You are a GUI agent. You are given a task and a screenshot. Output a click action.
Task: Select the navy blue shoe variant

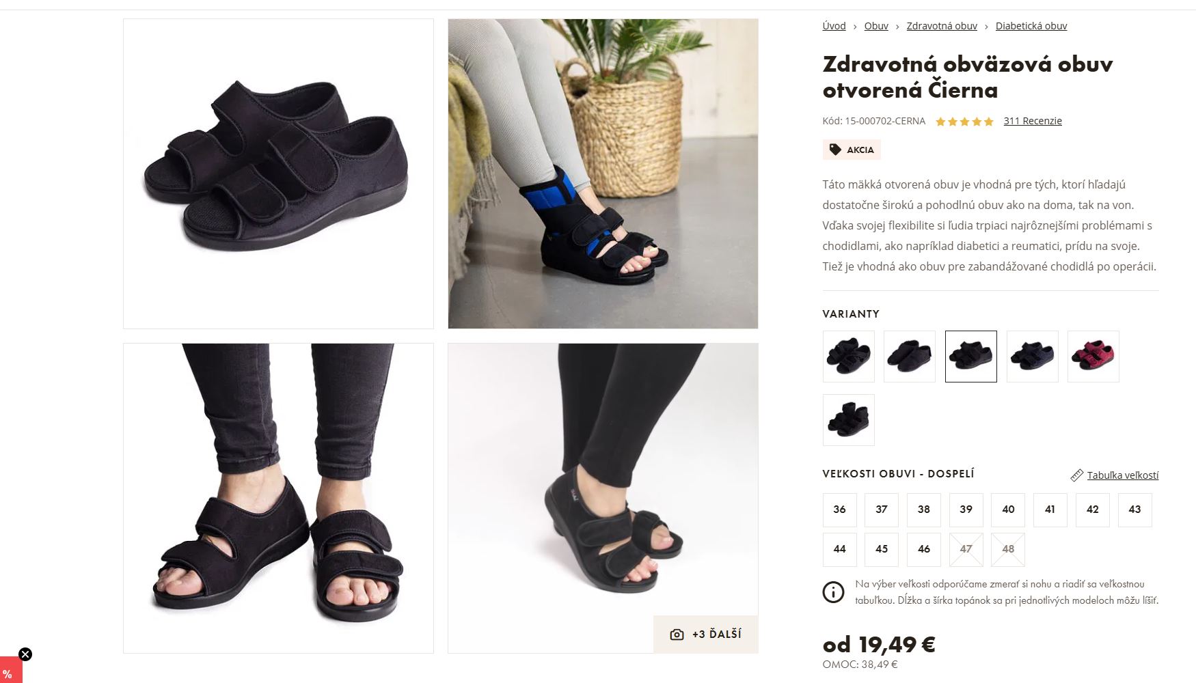(1032, 357)
